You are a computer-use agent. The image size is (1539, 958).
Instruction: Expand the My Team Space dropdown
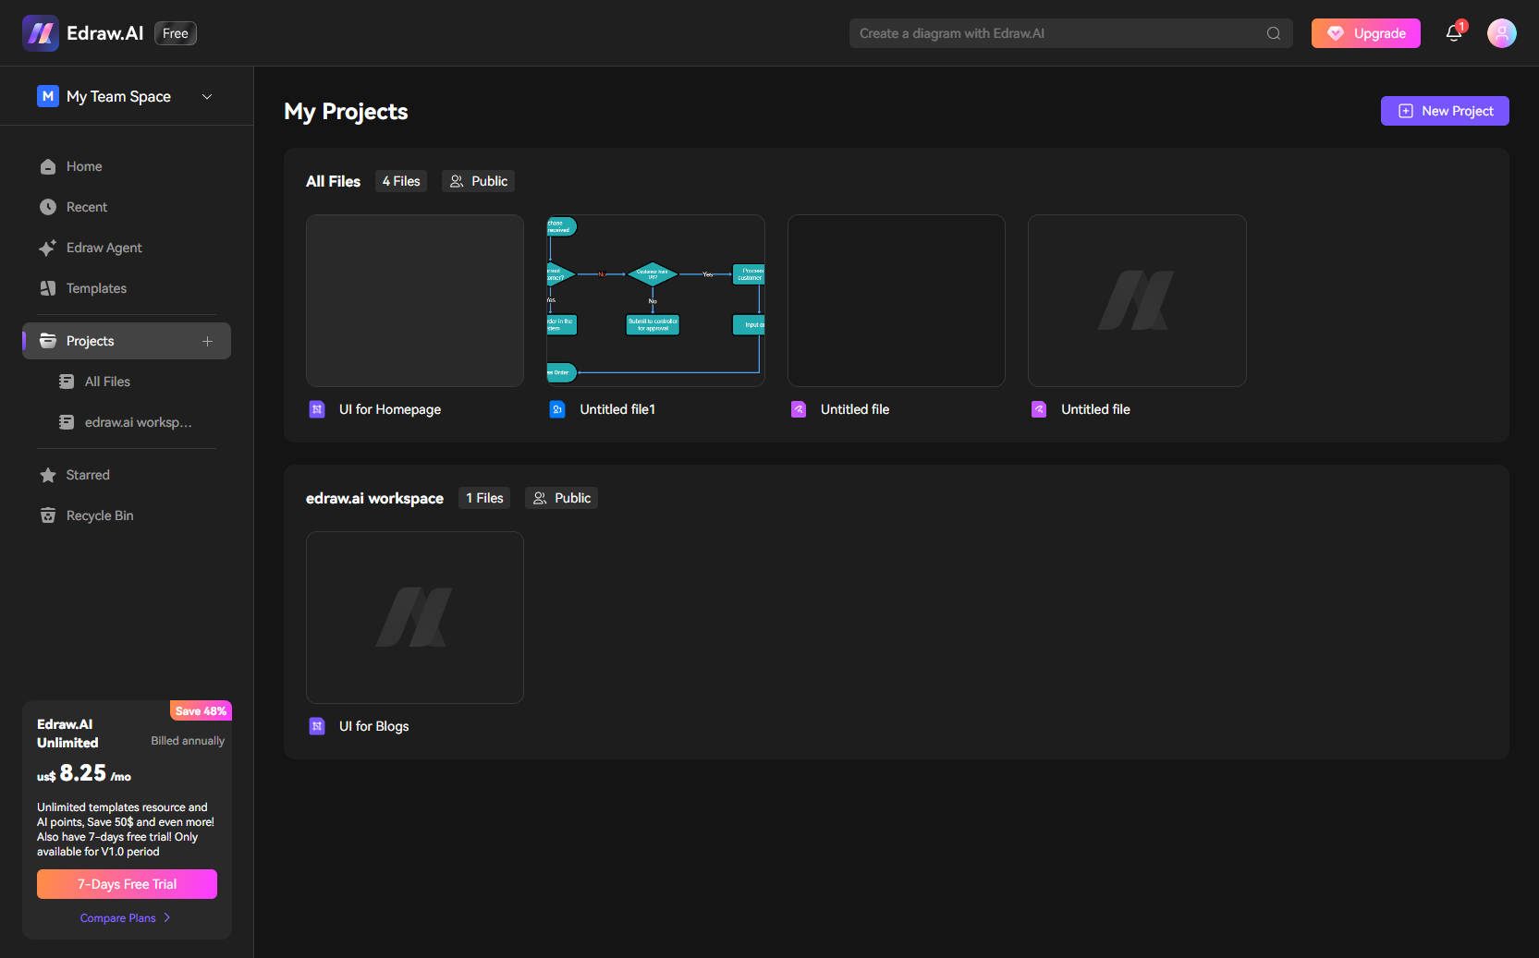pyautogui.click(x=206, y=96)
